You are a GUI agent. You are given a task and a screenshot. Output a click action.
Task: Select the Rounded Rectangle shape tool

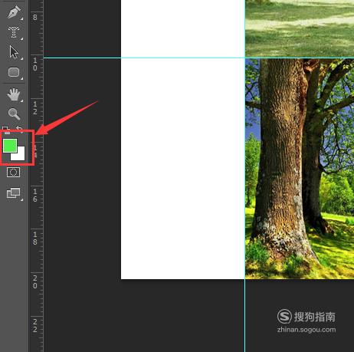coord(14,72)
